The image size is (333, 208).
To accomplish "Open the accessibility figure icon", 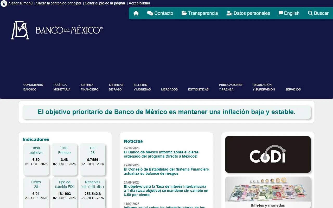I will [4, 4].
